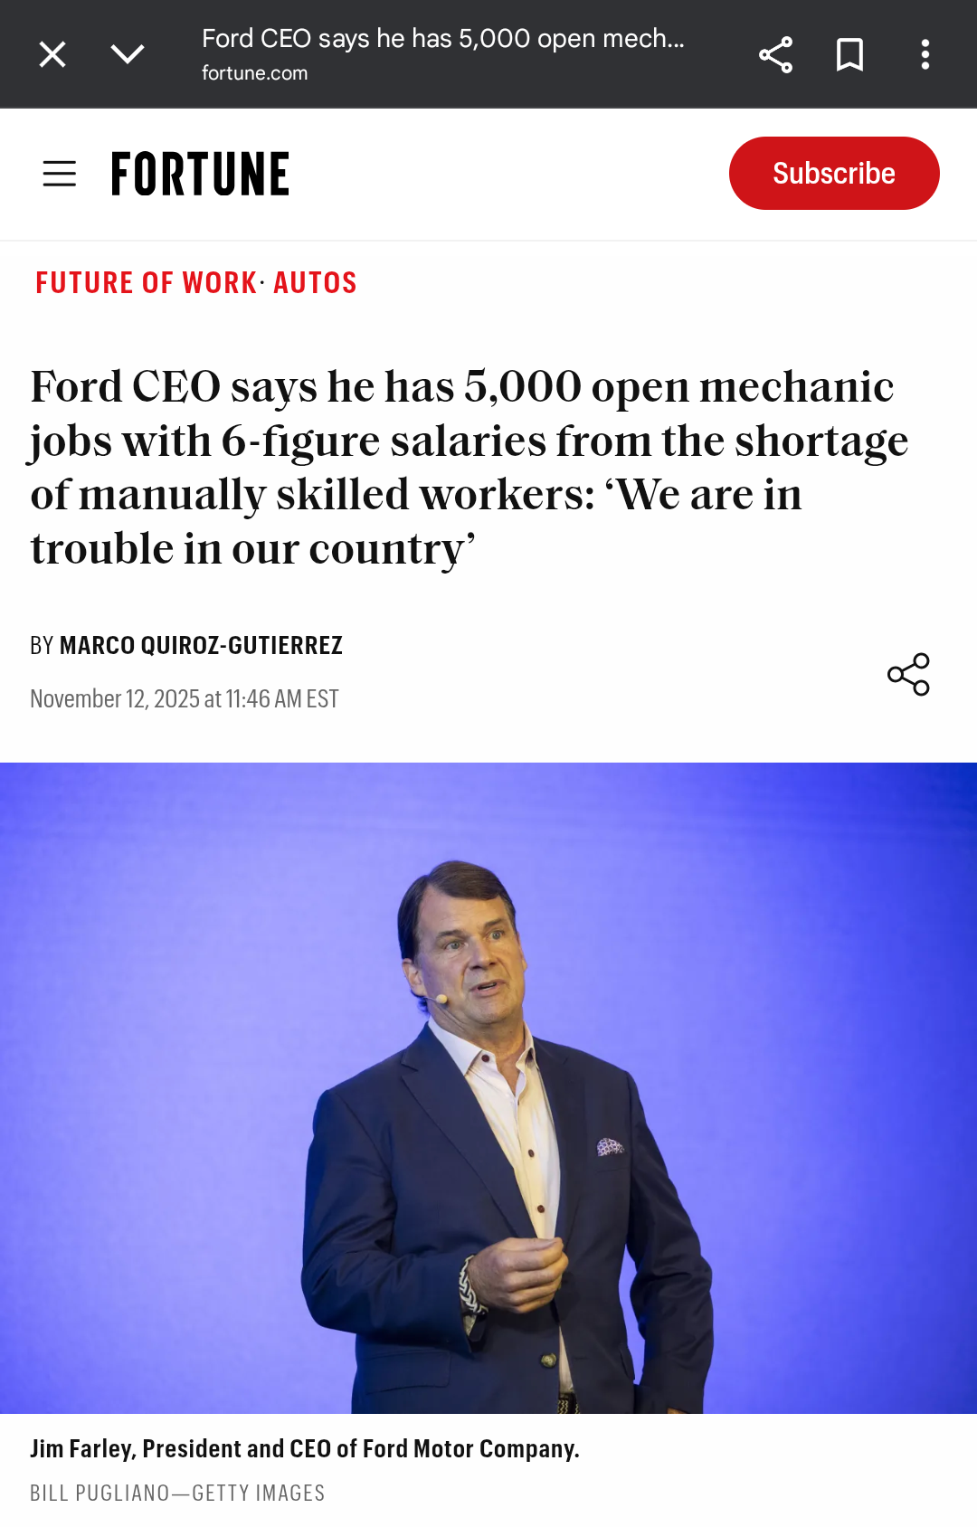The image size is (977, 1527).
Task: Share the article using the article share icon
Action: click(x=908, y=674)
